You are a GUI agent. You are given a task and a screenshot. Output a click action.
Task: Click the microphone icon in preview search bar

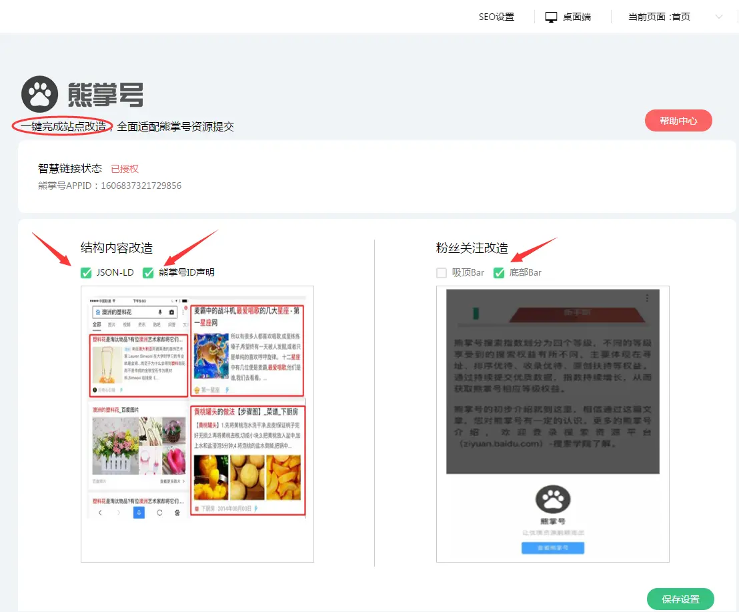(x=160, y=312)
